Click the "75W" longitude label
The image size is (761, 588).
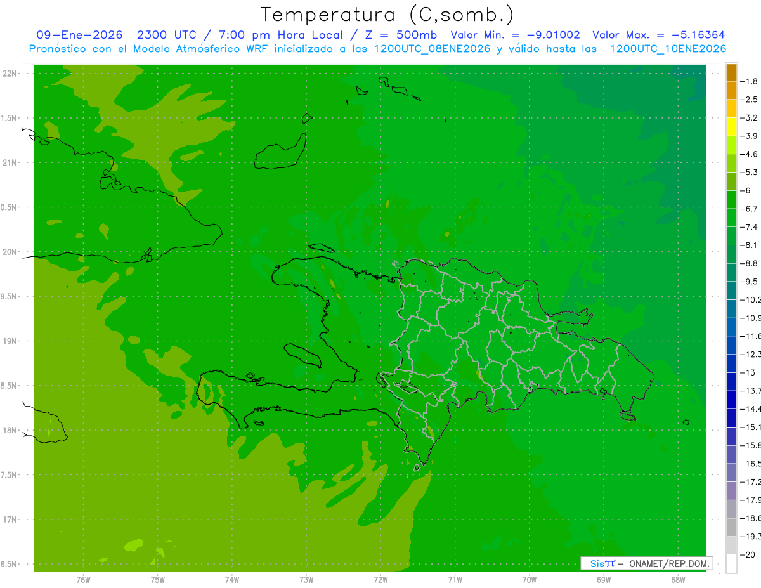pyautogui.click(x=158, y=580)
